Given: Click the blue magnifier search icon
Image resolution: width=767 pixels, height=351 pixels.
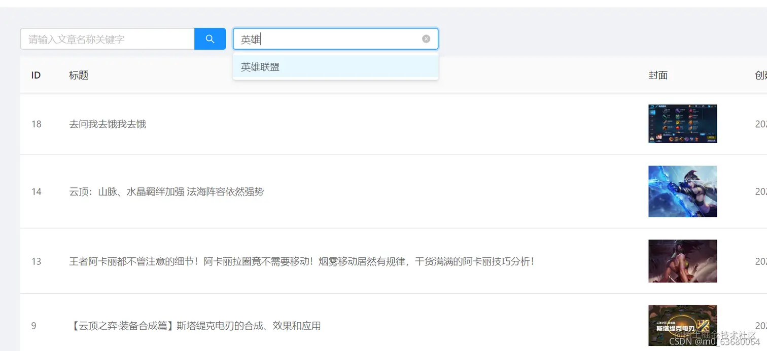Looking at the screenshot, I should pos(210,38).
